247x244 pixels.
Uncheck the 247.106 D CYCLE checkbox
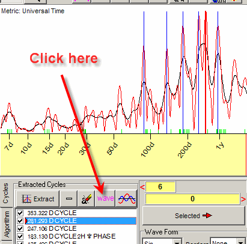tap(20, 228)
